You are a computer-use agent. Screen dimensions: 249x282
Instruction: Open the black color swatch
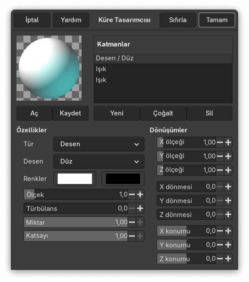tap(123, 179)
